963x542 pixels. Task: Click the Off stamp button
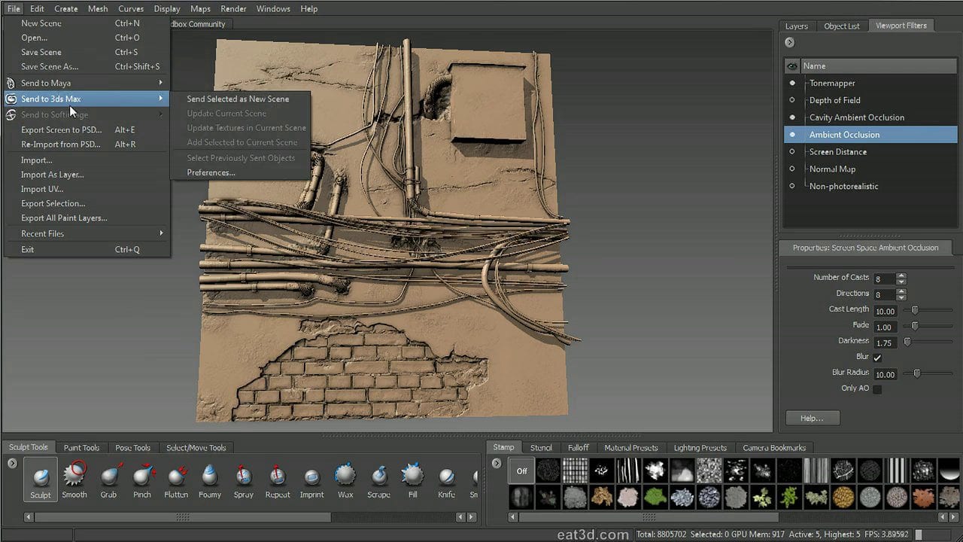click(521, 470)
